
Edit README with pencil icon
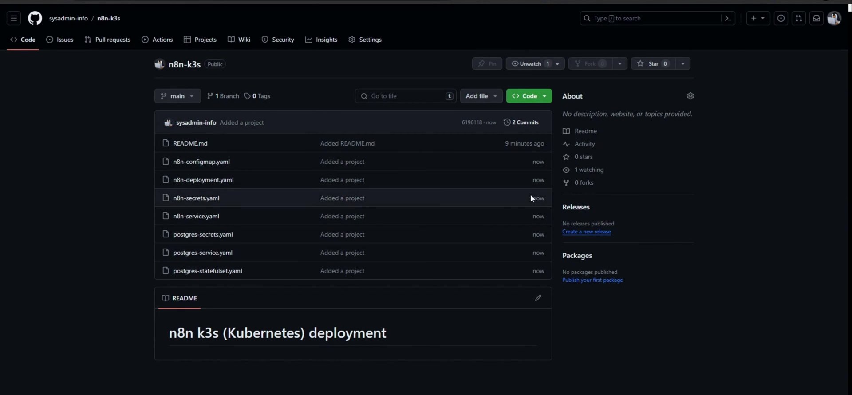pos(538,298)
